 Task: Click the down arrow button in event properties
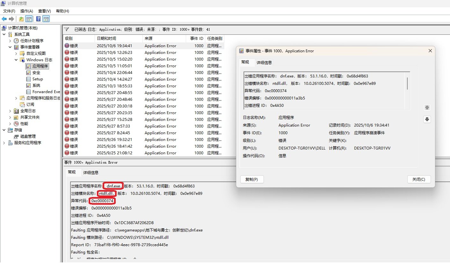point(427,119)
